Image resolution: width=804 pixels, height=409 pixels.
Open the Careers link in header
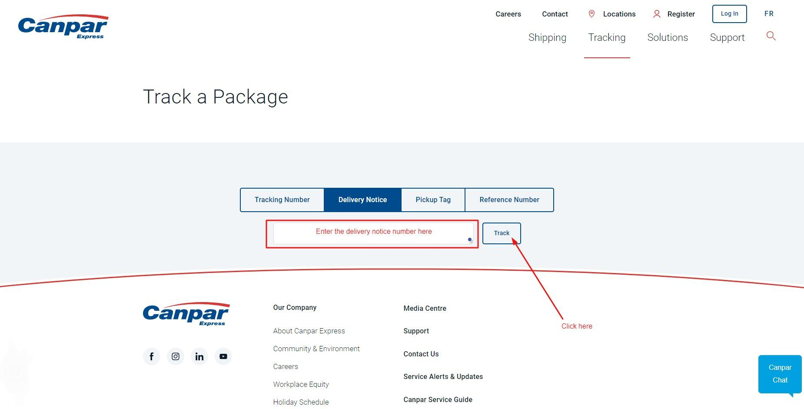coord(508,14)
